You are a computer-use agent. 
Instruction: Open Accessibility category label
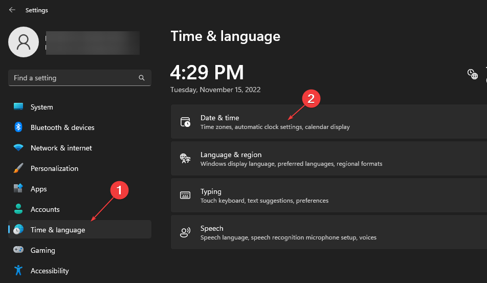pyautogui.click(x=50, y=271)
